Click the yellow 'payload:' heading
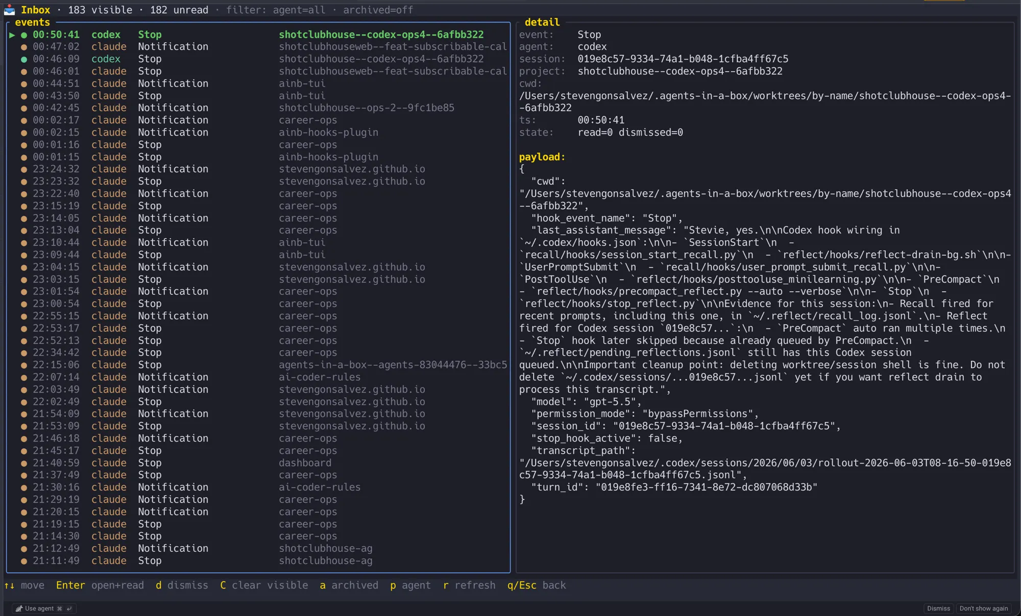This screenshot has width=1021, height=616. pos(542,157)
